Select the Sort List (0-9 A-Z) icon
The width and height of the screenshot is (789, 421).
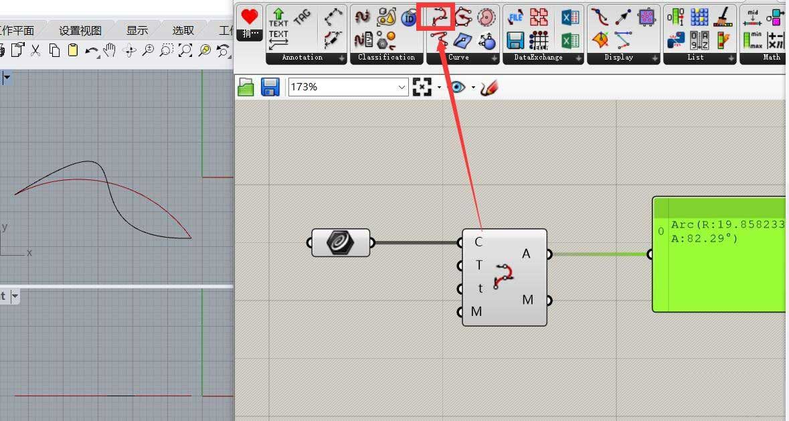click(x=700, y=39)
